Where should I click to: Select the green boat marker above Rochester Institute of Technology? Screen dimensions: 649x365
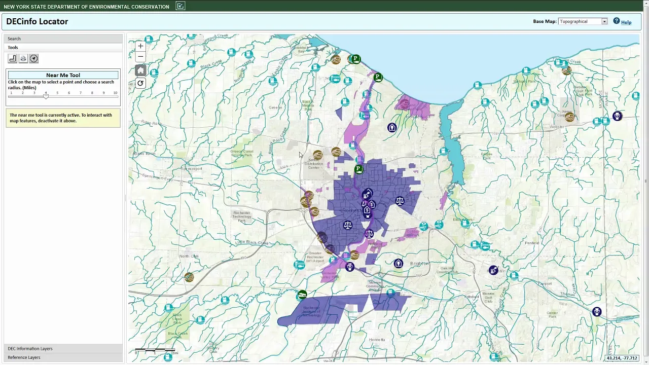[302, 295]
